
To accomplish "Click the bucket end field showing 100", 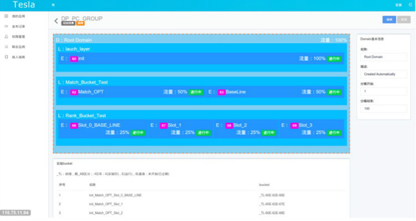I will (383, 109).
